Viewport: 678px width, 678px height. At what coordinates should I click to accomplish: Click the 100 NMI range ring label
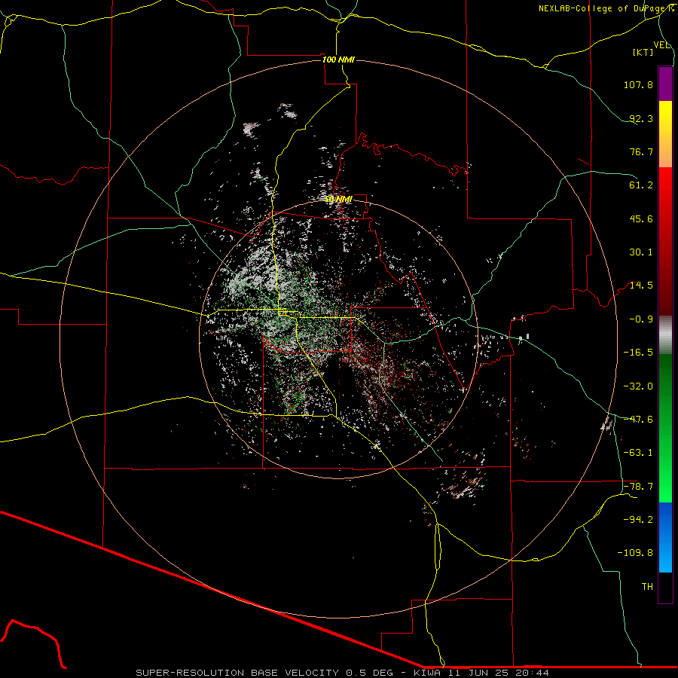point(338,60)
